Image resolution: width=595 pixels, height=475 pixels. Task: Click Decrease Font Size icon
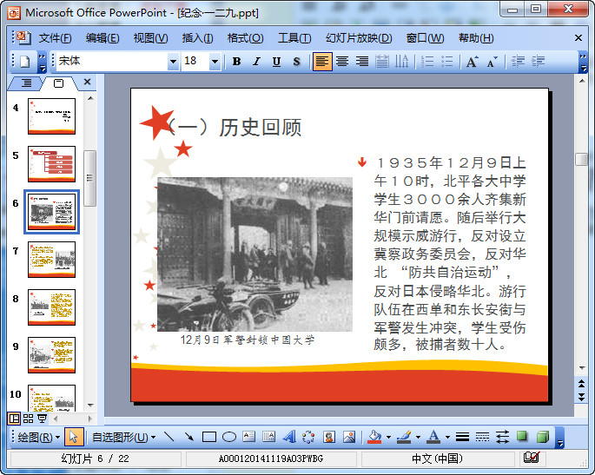[x=492, y=61]
